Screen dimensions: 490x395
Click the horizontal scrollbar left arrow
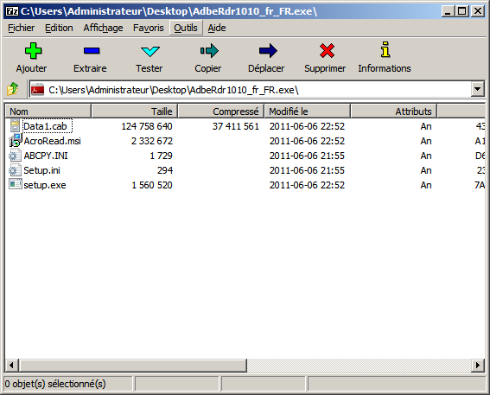pos(11,365)
